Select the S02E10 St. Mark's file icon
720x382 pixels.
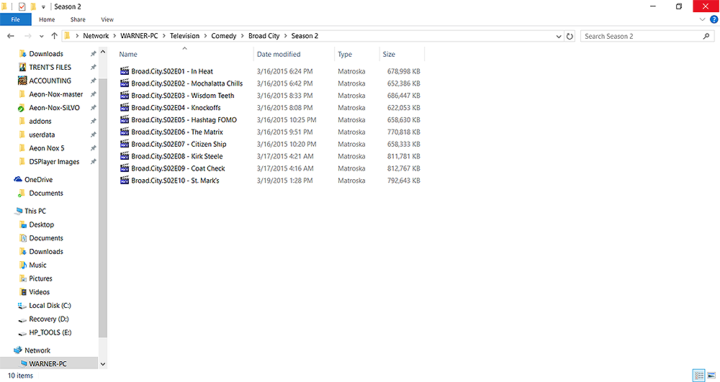click(x=125, y=181)
